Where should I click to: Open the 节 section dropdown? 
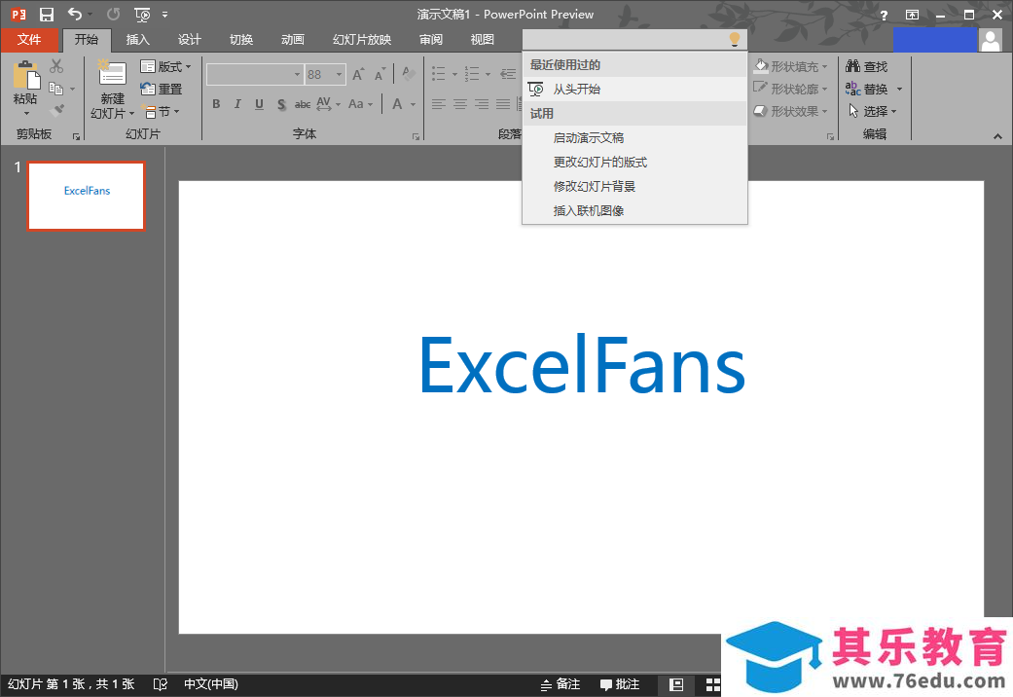click(x=161, y=112)
